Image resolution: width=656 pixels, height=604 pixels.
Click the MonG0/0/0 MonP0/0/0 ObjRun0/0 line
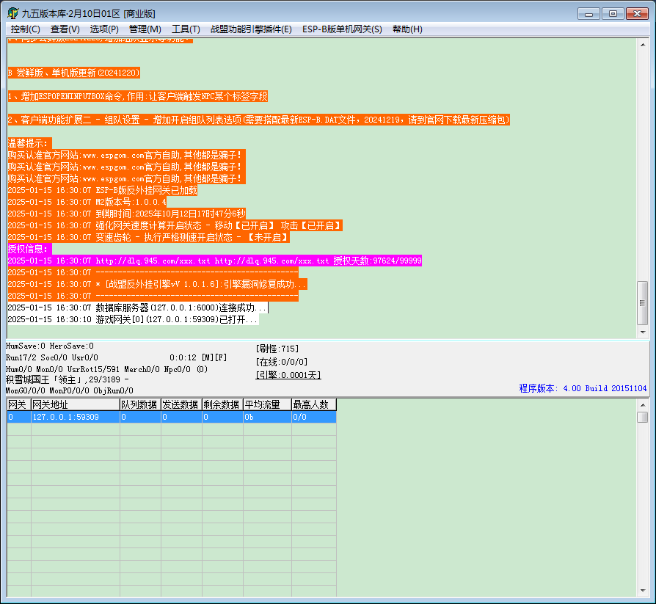click(x=70, y=390)
